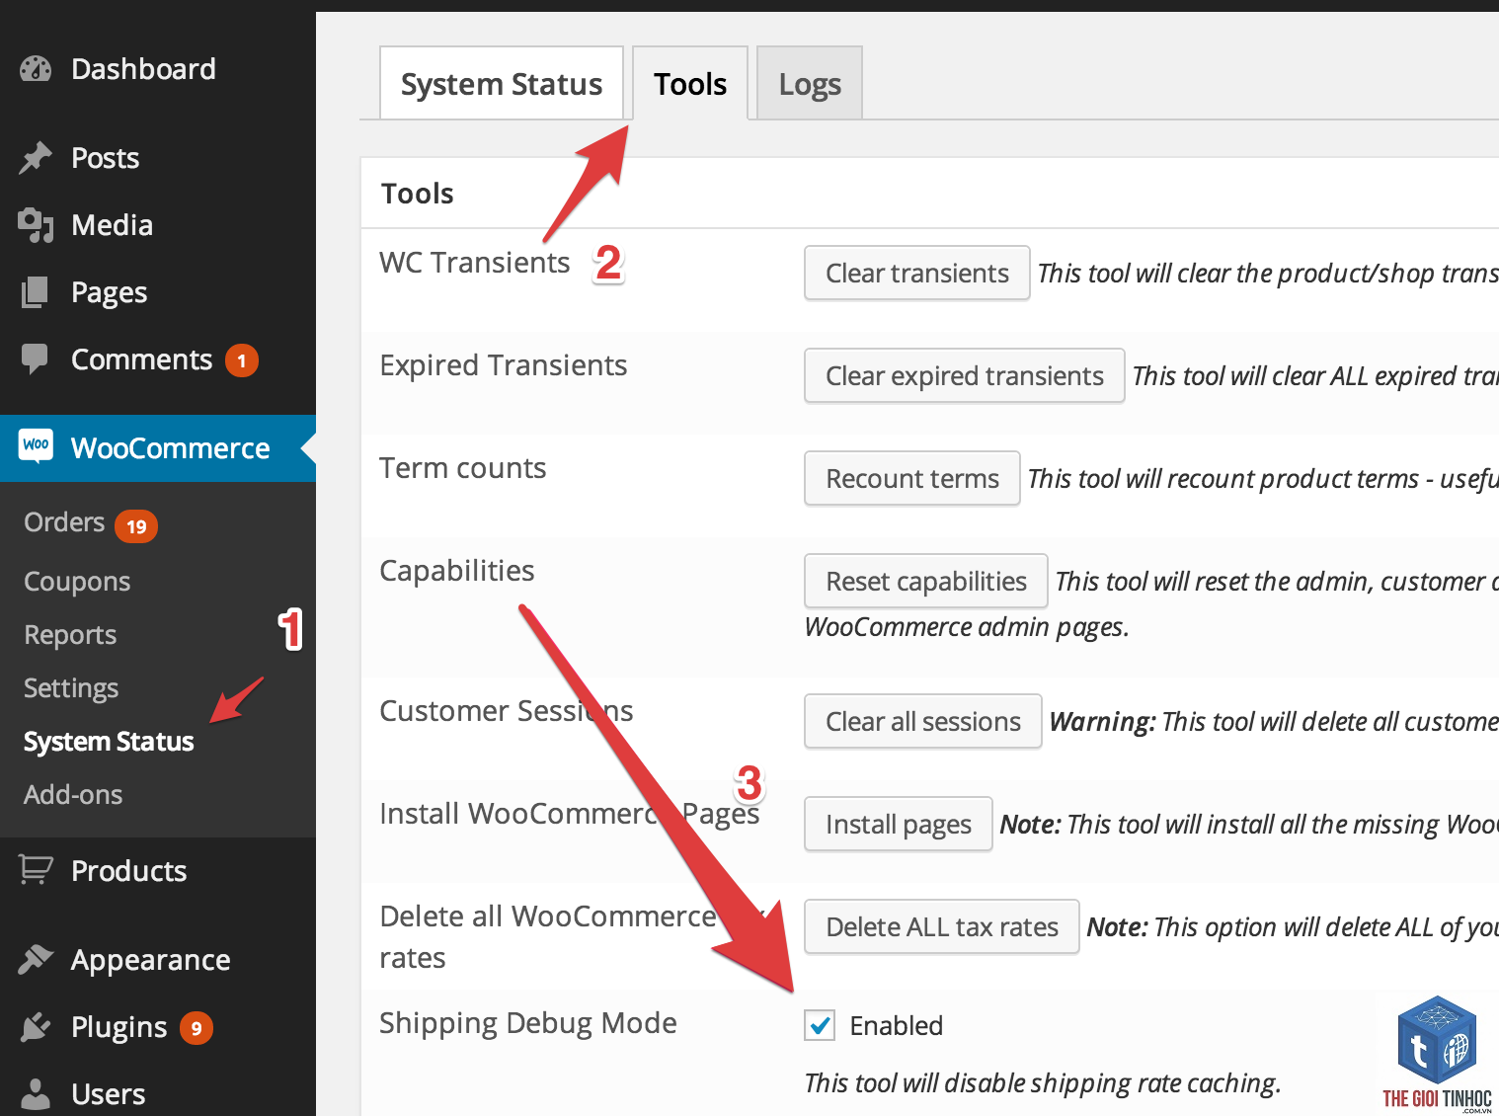This screenshot has width=1499, height=1116.
Task: Click the 'Term counts' row label
Action: point(463,468)
